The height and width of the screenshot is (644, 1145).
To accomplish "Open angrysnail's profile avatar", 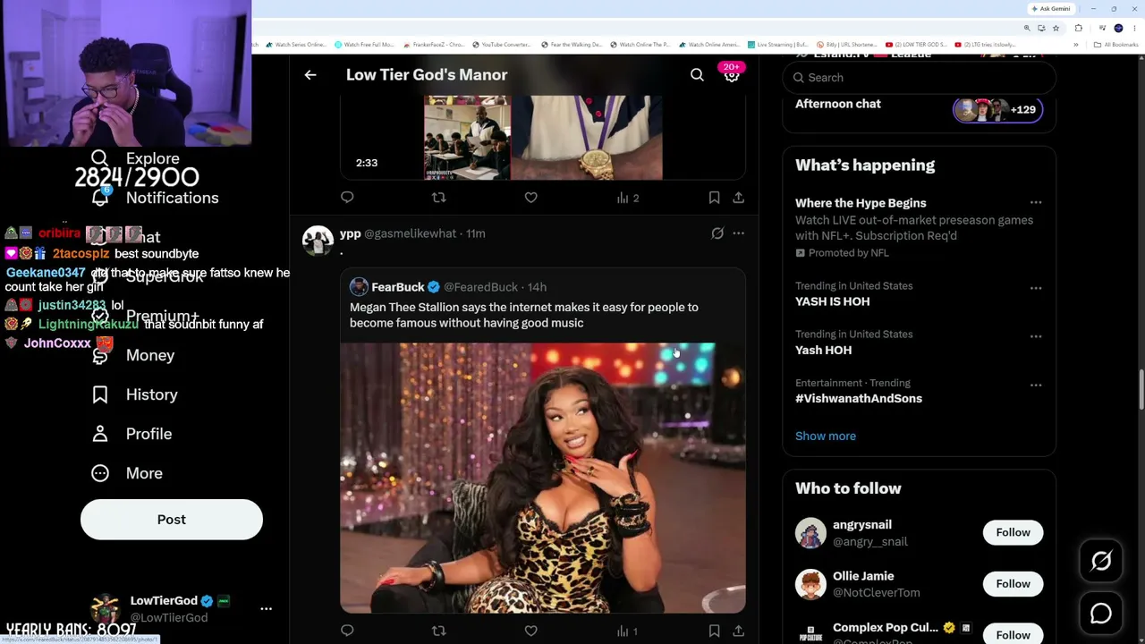I will [810, 533].
